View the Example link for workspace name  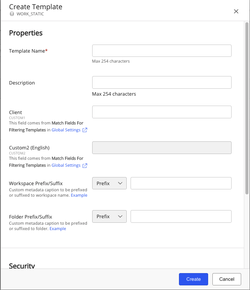(x=79, y=195)
